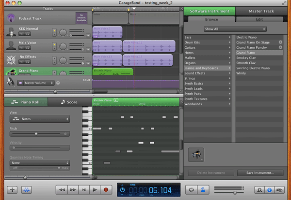
Task: Mute the Male Voice track
Action: [x=22, y=48]
